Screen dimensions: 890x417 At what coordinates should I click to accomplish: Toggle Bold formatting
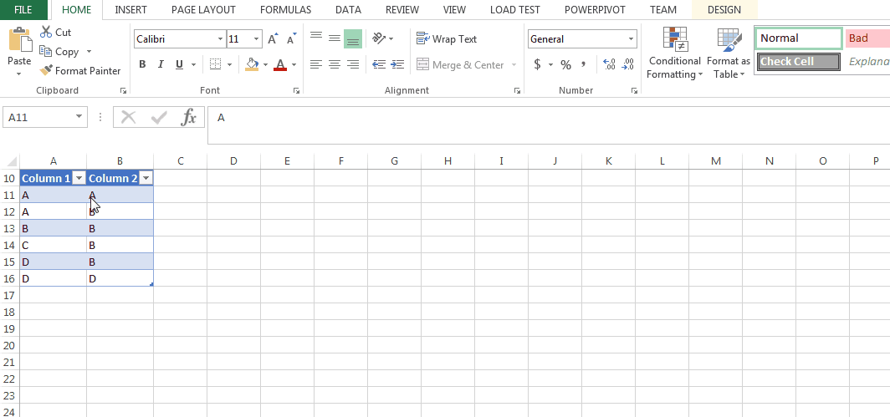click(142, 64)
